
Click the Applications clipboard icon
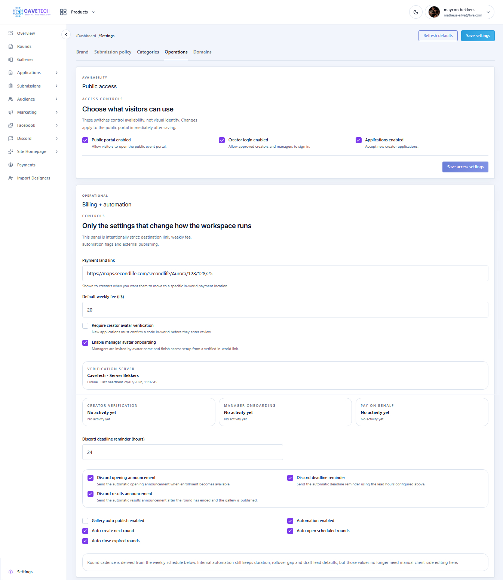coord(10,73)
